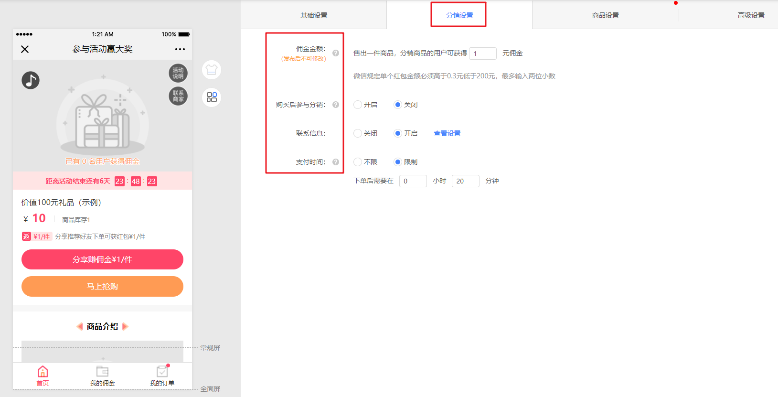Click the left arrow beside 商品介绍

[80, 327]
